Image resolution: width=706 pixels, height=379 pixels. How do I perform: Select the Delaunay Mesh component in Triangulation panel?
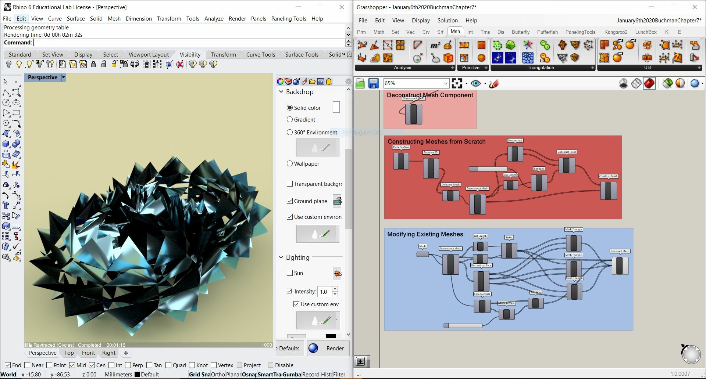(x=510, y=45)
